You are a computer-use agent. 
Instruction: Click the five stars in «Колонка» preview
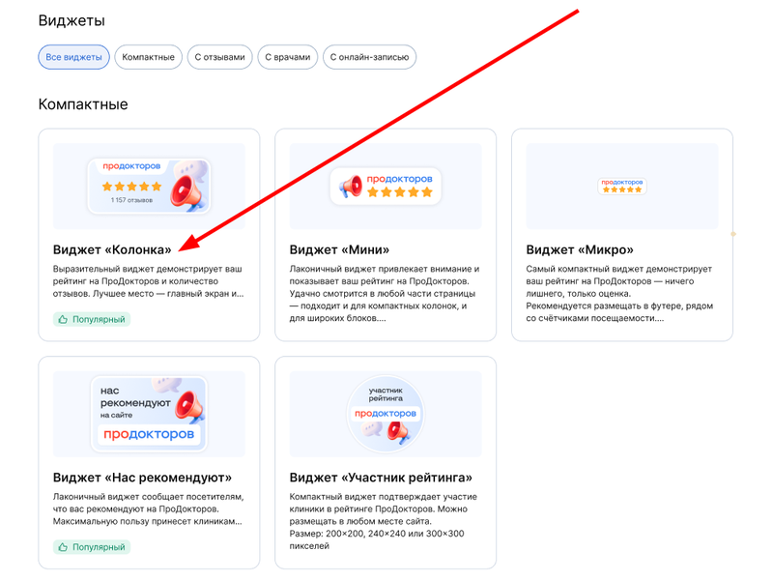coord(131,187)
